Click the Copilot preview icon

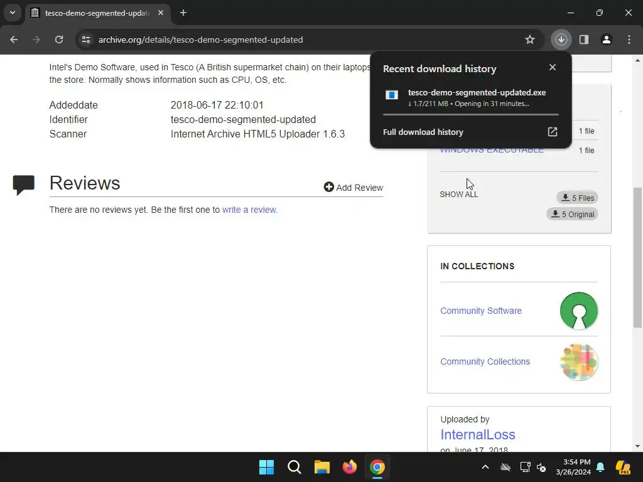[x=624, y=467]
